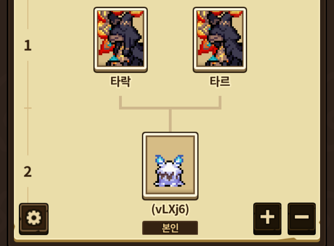Select the 타르 dragon portrait card
This screenshot has height=246, width=334.
(x=220, y=40)
